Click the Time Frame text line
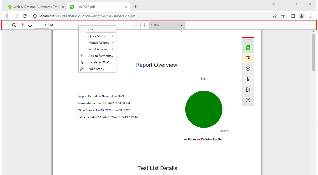 [104, 110]
